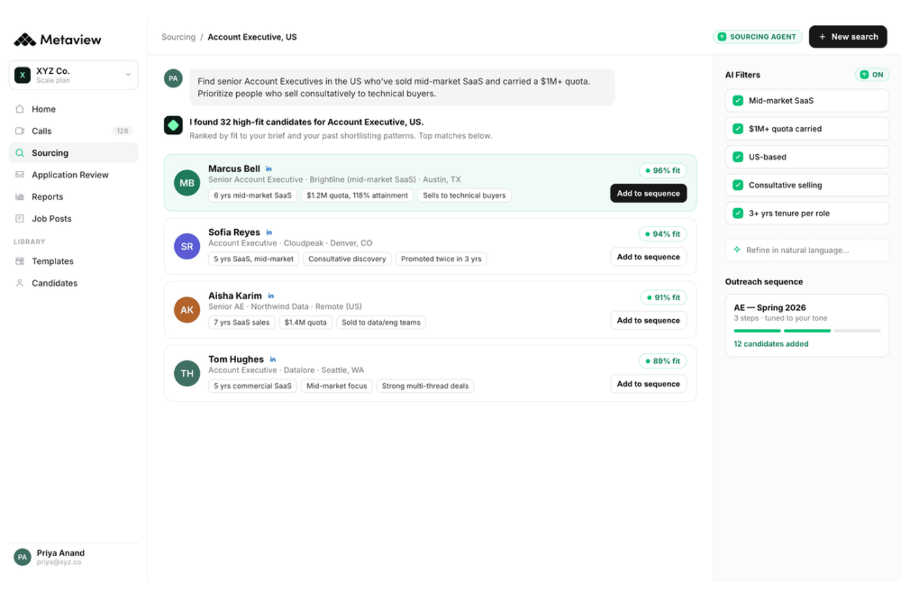The height and width of the screenshot is (601, 901).
Task: Toggle the Sourcing Agent badge
Action: coord(757,37)
